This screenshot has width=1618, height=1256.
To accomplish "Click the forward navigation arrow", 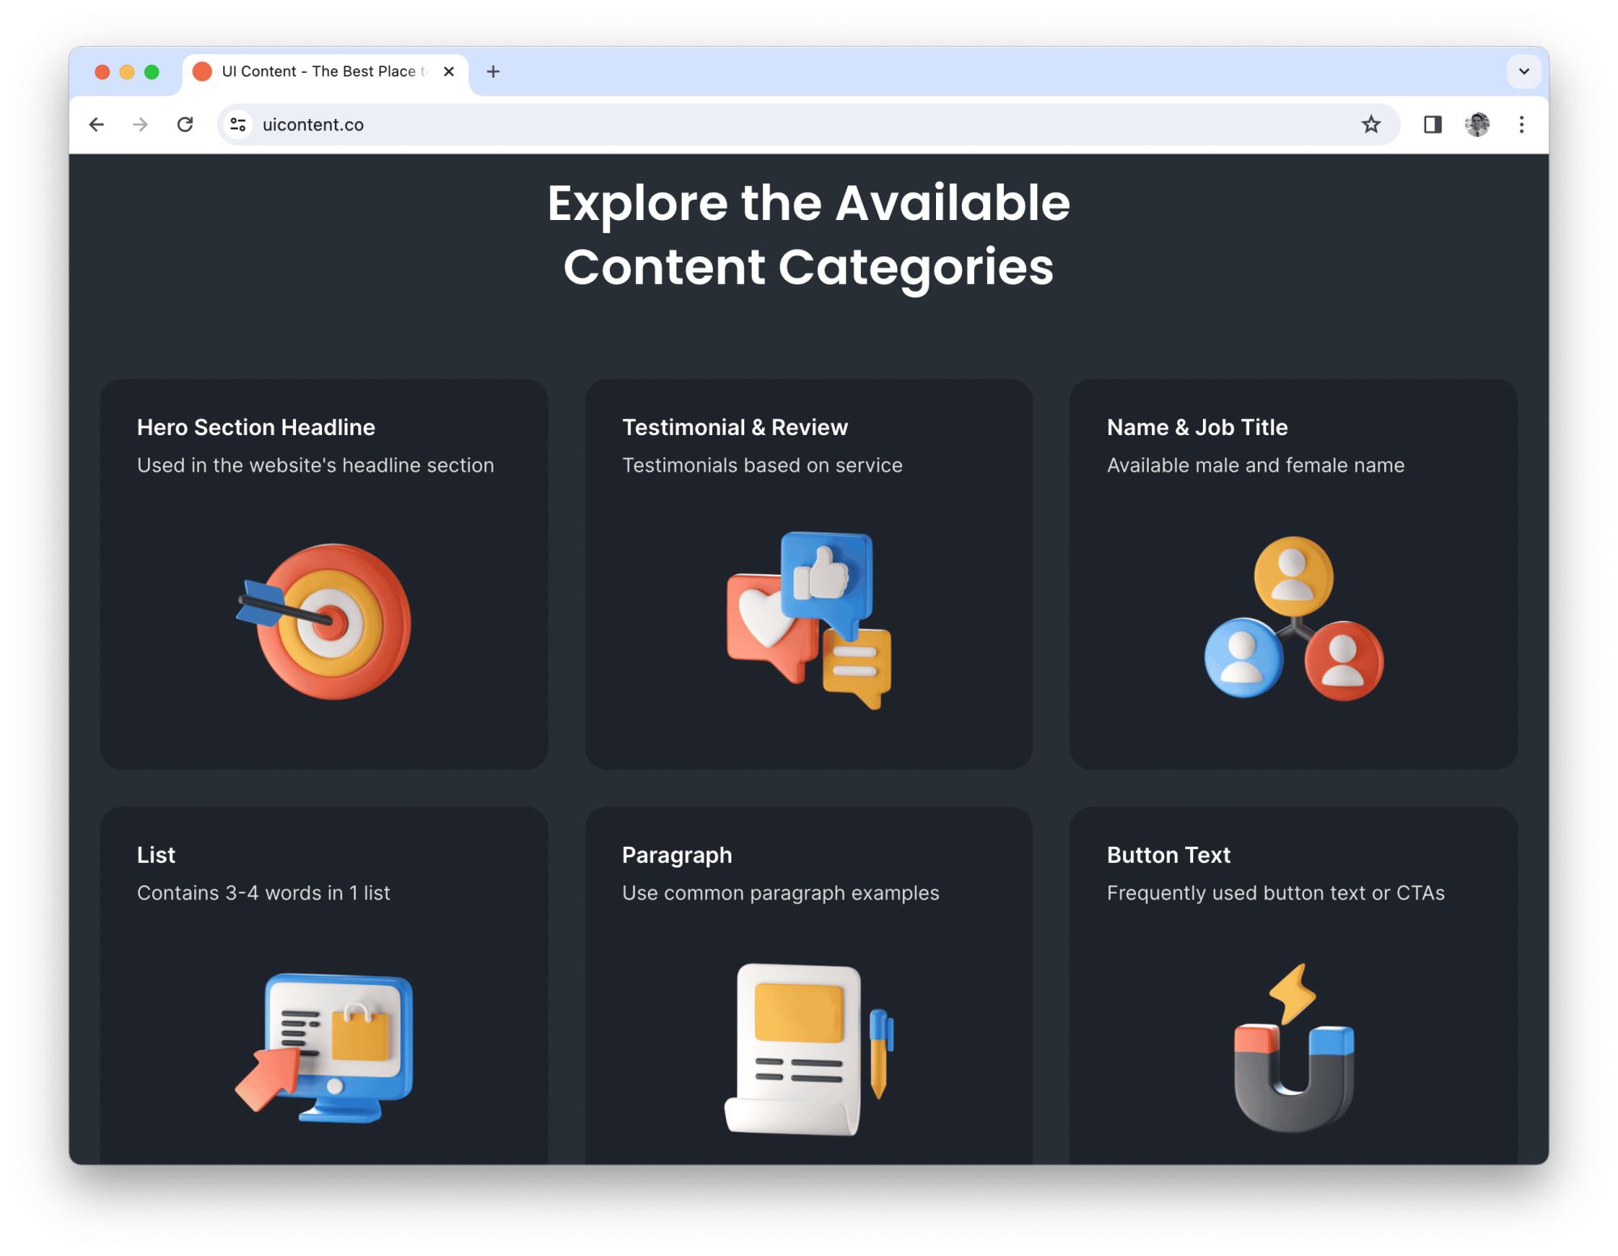I will [141, 125].
